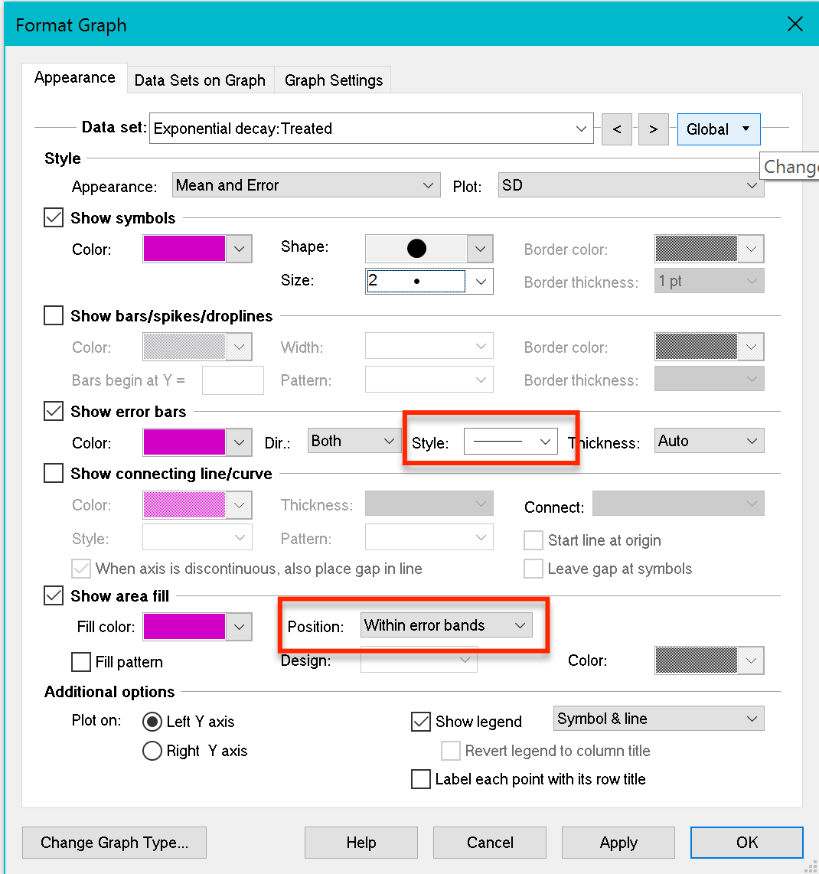Click the symbol Size input field

(x=416, y=281)
